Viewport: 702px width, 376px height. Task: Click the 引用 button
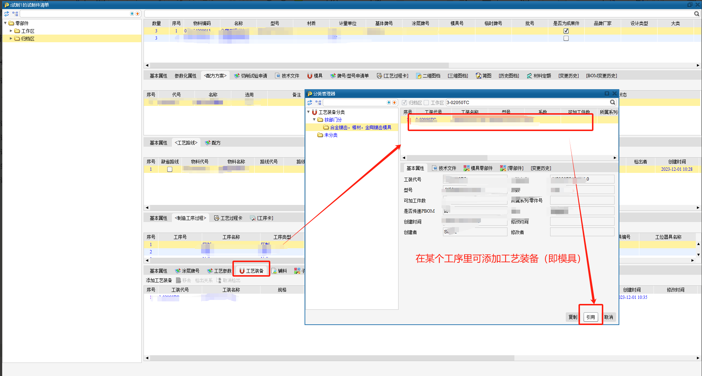point(591,317)
